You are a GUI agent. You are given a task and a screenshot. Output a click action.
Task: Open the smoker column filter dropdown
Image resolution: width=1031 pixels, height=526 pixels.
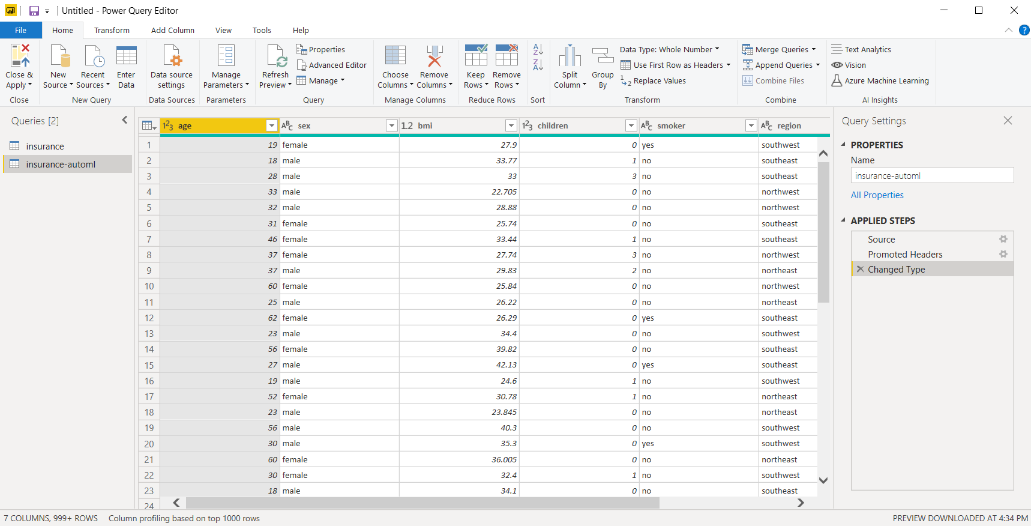pyautogui.click(x=751, y=125)
